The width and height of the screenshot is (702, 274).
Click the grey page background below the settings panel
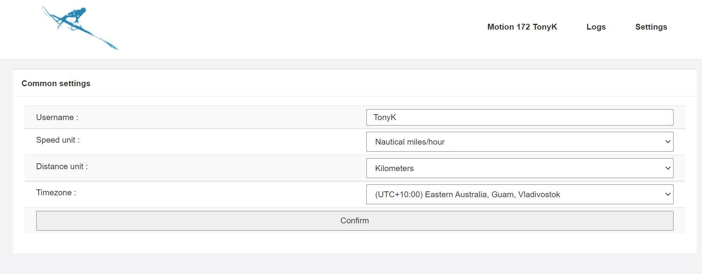point(351,263)
